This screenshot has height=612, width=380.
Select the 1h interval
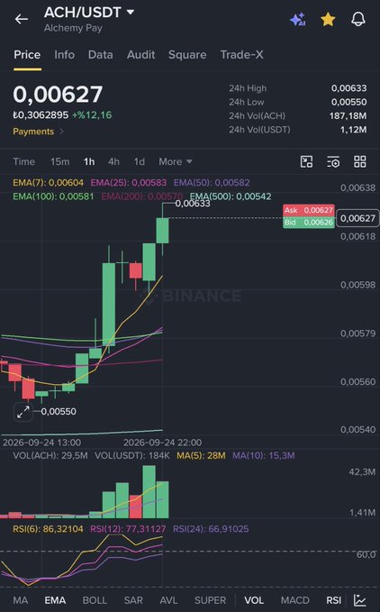point(89,161)
